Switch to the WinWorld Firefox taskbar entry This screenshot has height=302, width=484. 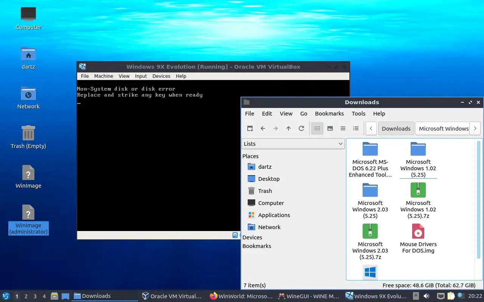coord(242,296)
